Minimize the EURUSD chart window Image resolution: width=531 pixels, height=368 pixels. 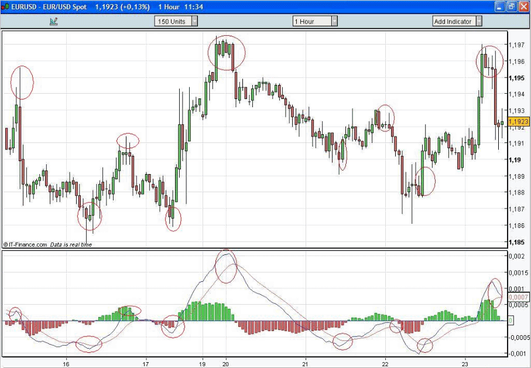click(500, 7)
